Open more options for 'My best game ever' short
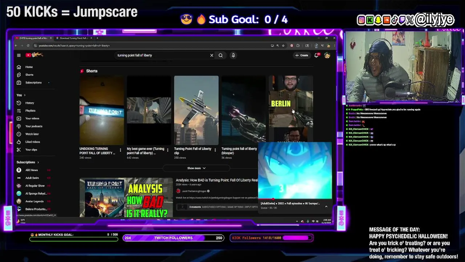This screenshot has height=262, width=465. 167,150
